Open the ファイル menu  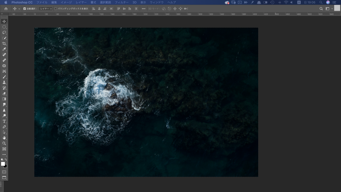pyautogui.click(x=42, y=2)
